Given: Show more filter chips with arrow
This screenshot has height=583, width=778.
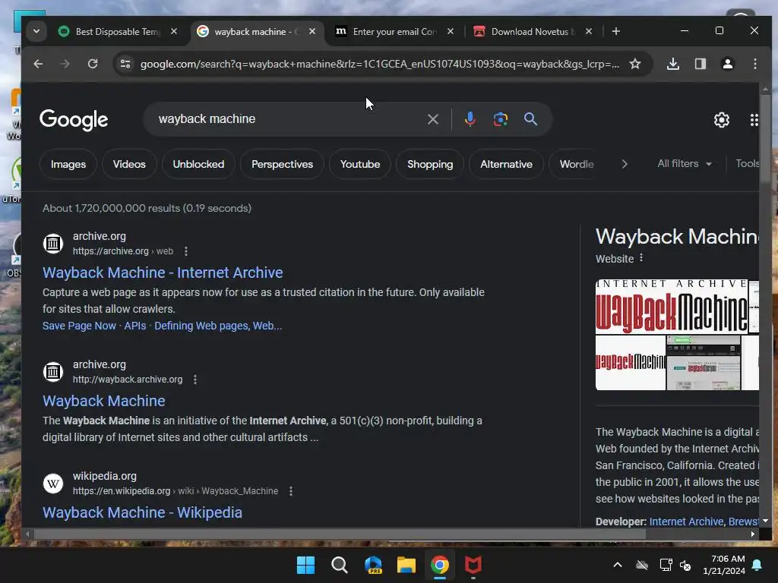Looking at the screenshot, I should tap(625, 164).
